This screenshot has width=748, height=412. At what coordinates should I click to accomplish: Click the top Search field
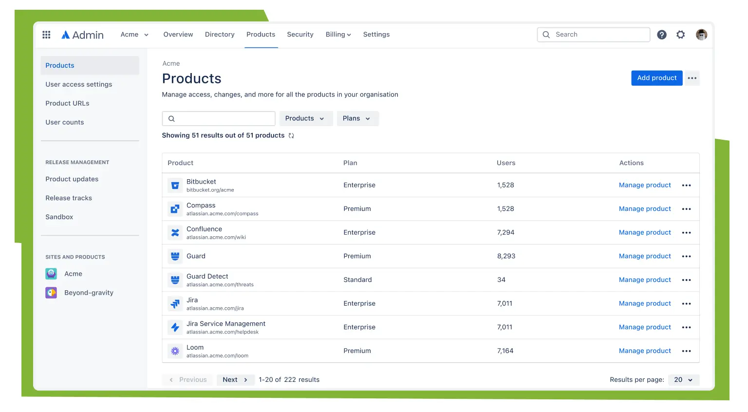tap(594, 35)
